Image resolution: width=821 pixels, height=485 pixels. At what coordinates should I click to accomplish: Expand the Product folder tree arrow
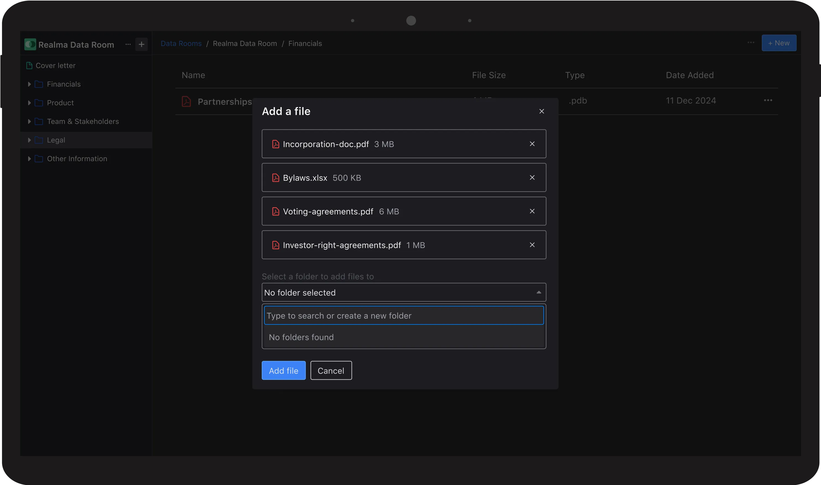29,103
